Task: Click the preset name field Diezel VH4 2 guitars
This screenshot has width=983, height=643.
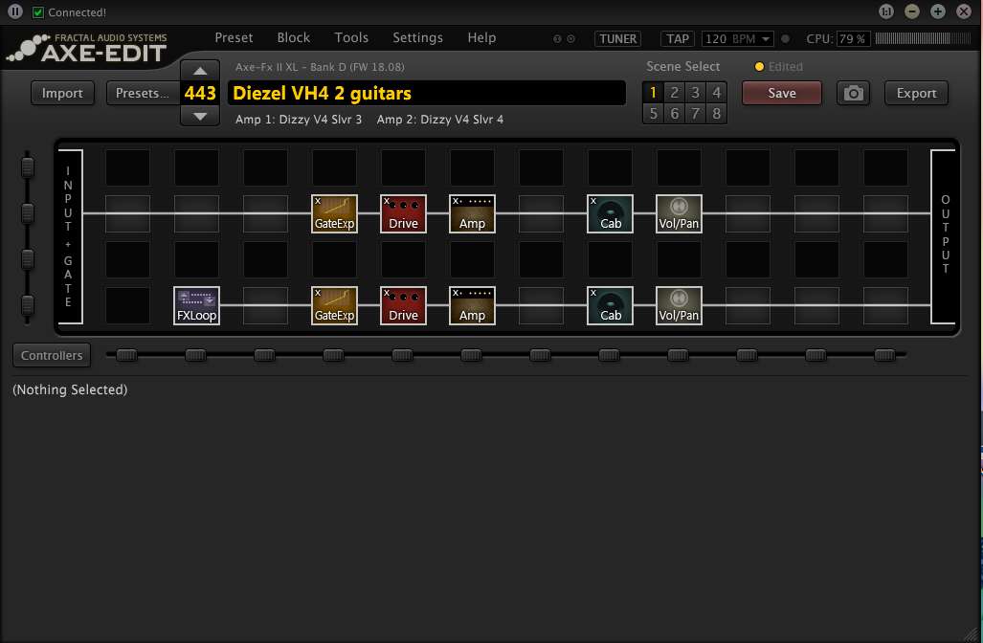Action: tap(426, 93)
